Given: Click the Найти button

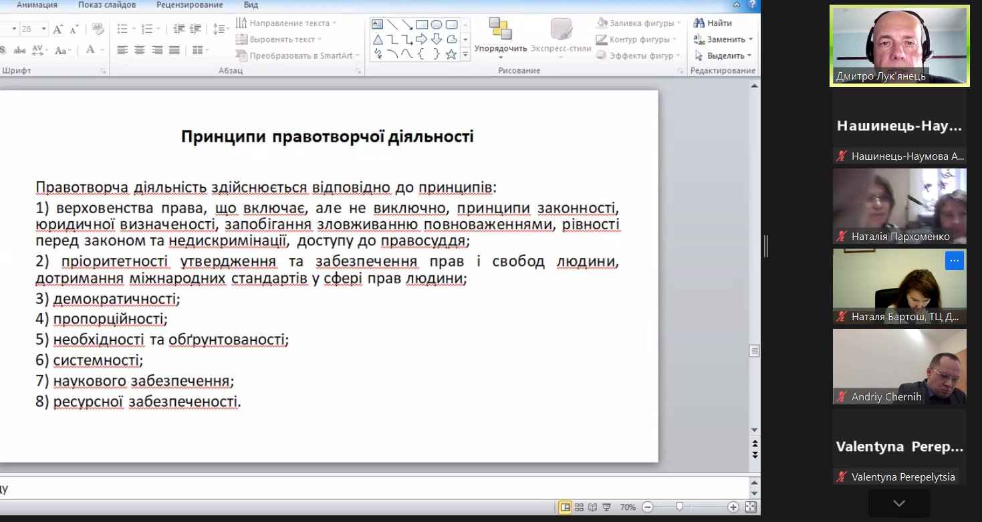Looking at the screenshot, I should [713, 23].
